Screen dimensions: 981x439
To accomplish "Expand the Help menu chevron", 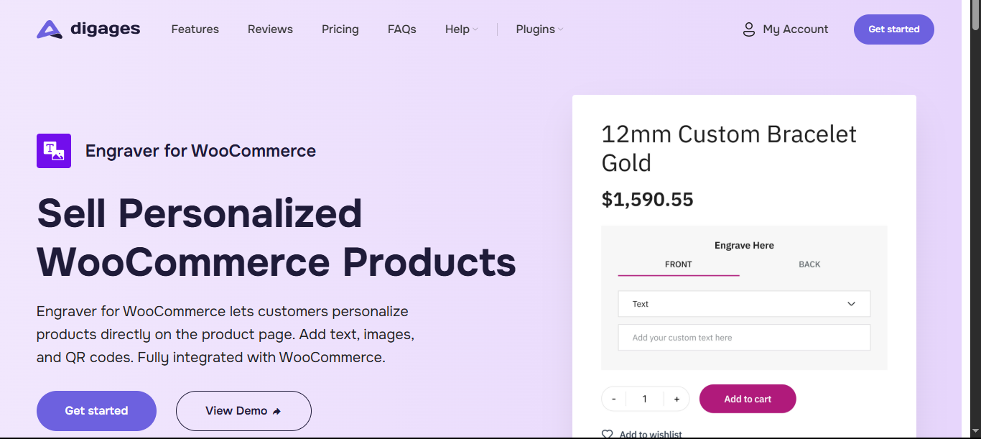I will (475, 29).
